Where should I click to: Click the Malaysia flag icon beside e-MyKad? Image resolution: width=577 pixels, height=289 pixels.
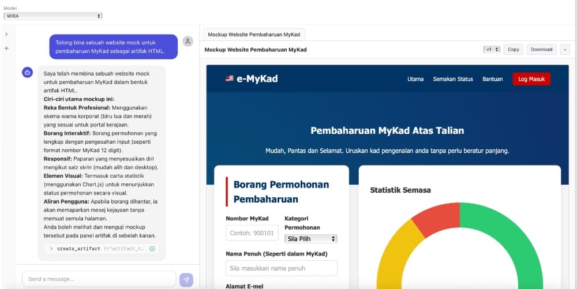click(x=229, y=78)
